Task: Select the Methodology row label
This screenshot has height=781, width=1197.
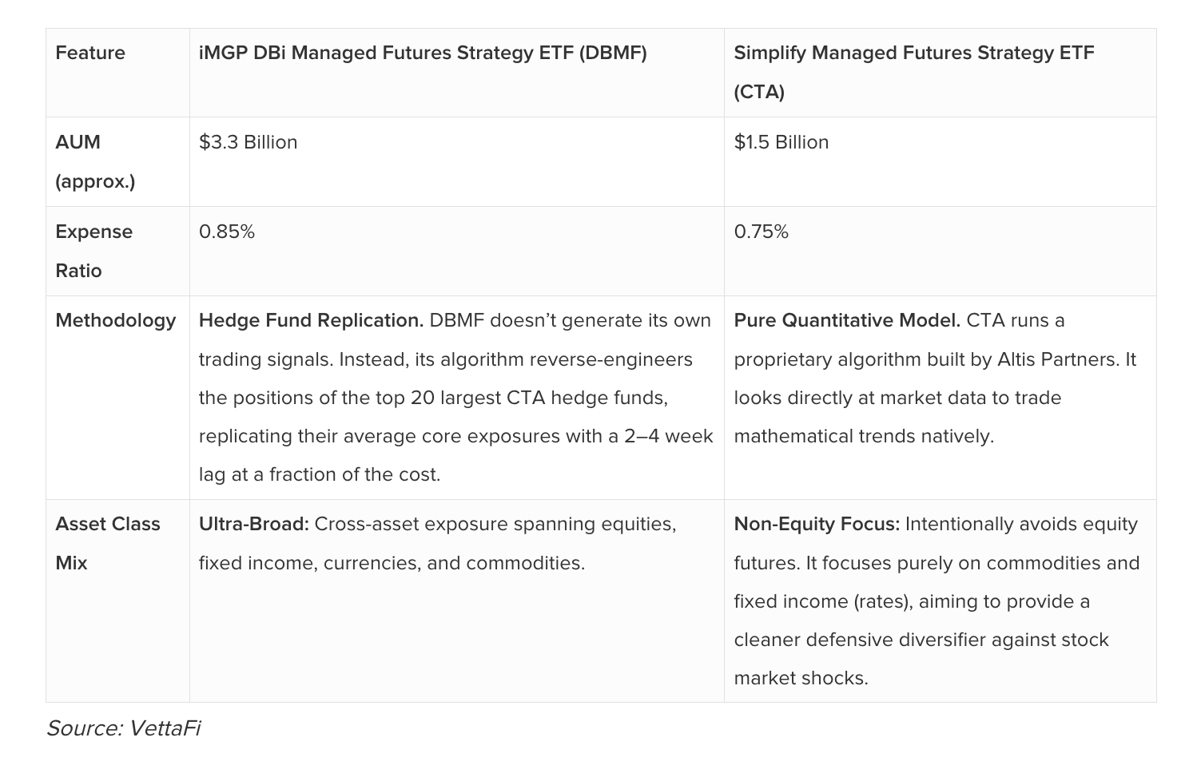Action: (116, 320)
